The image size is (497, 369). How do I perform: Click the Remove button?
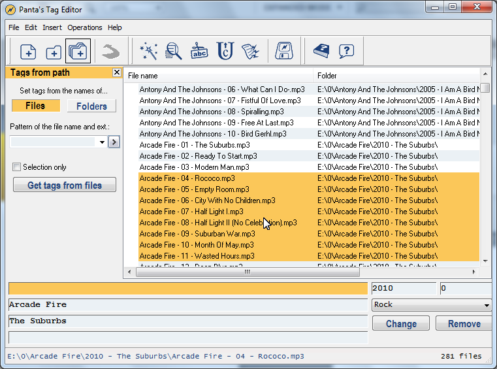[x=464, y=323]
